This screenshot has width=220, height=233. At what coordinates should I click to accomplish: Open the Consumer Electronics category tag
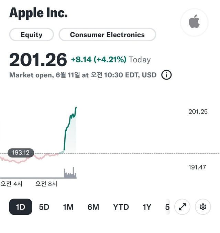click(x=107, y=35)
